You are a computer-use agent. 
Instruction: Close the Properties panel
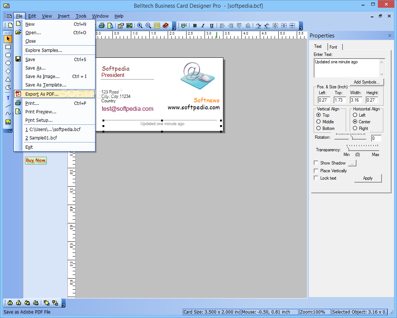tap(390, 36)
